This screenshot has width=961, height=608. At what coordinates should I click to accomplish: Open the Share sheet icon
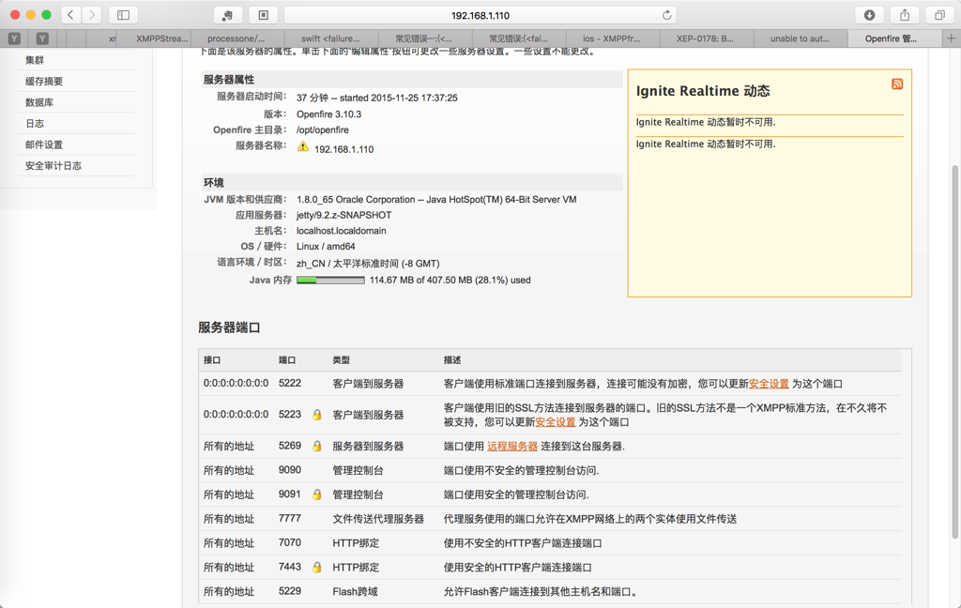(905, 15)
